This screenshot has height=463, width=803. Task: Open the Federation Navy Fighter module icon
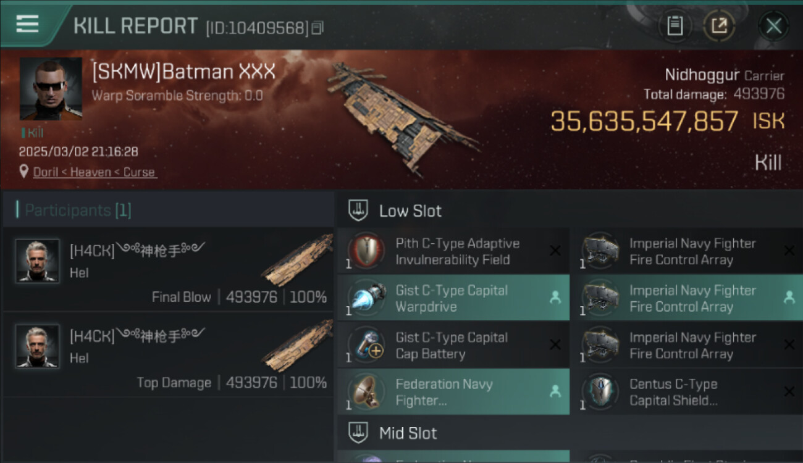point(366,392)
